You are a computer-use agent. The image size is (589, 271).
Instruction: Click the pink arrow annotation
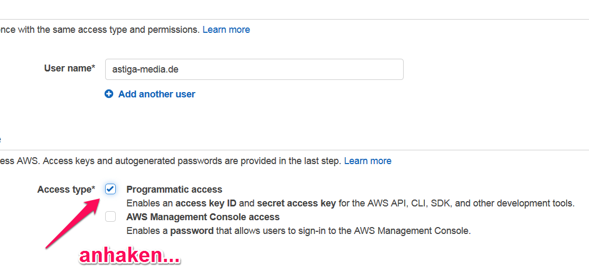(x=73, y=223)
